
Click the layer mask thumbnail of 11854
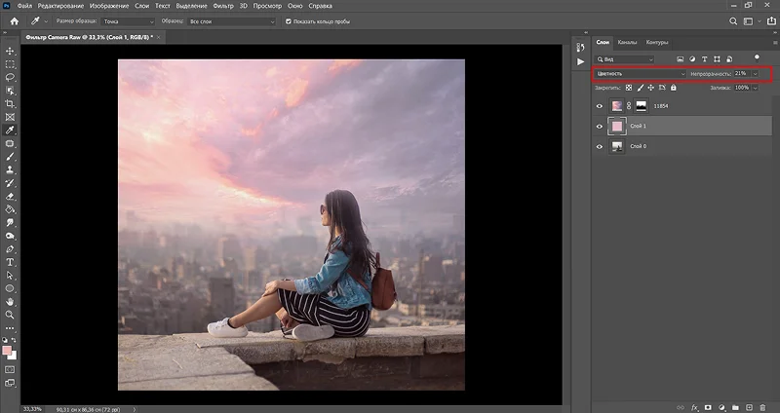click(642, 106)
